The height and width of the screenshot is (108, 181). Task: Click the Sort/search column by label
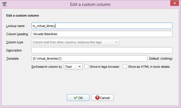(47, 67)
